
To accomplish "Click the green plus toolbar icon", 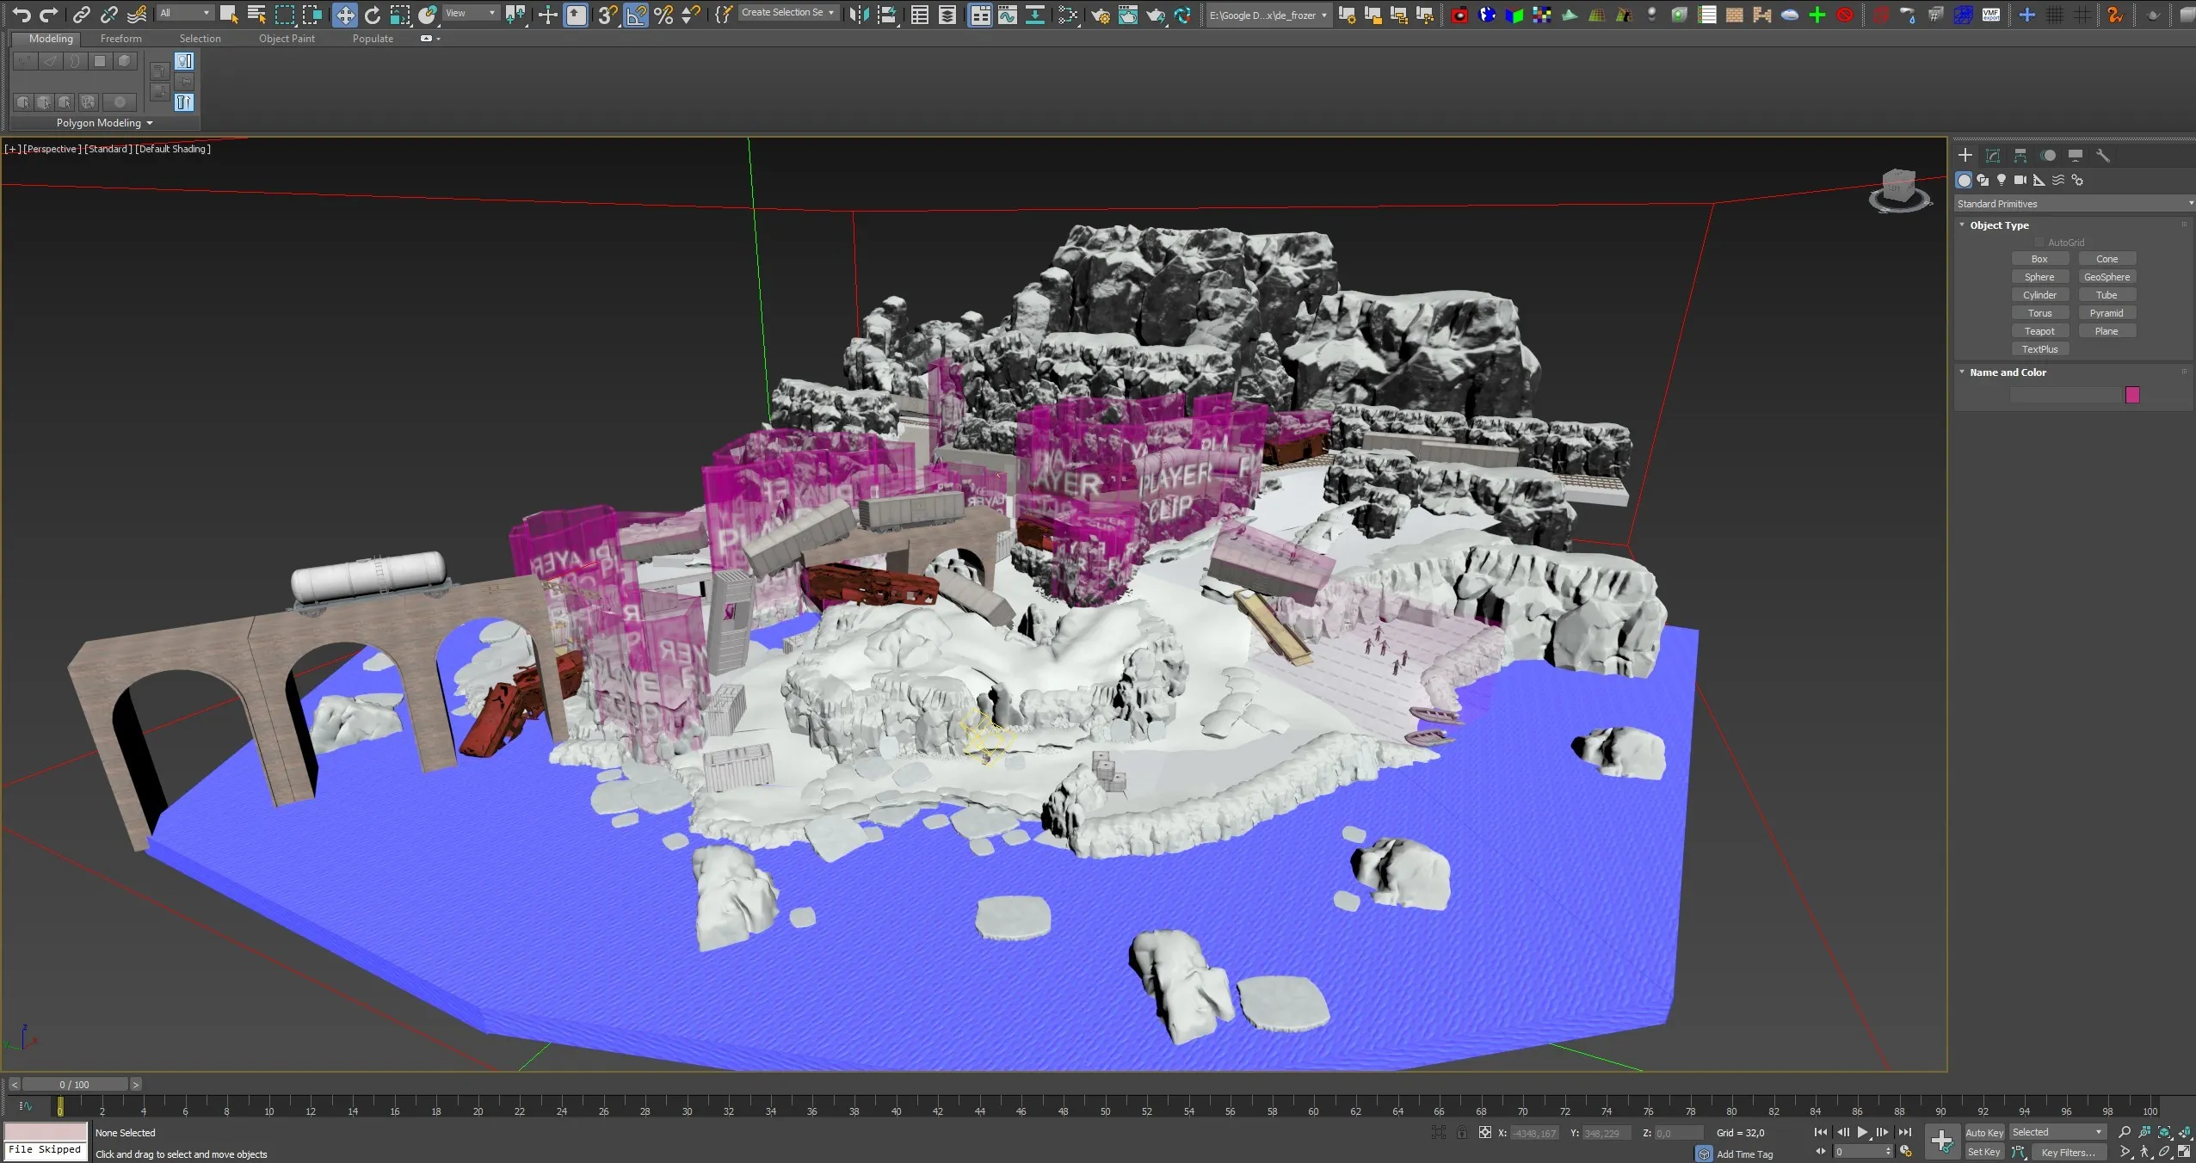I will tap(1817, 15).
